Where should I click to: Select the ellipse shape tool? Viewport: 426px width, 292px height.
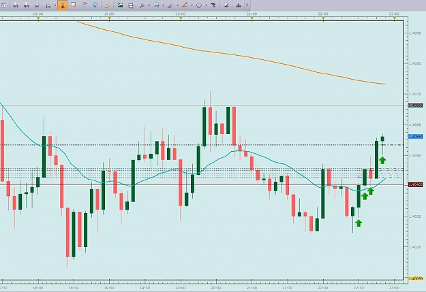coord(199,5)
